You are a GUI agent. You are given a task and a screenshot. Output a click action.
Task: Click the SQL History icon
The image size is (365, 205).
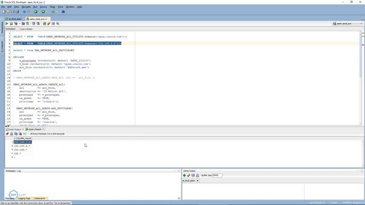pyautogui.click(x=53, y=23)
